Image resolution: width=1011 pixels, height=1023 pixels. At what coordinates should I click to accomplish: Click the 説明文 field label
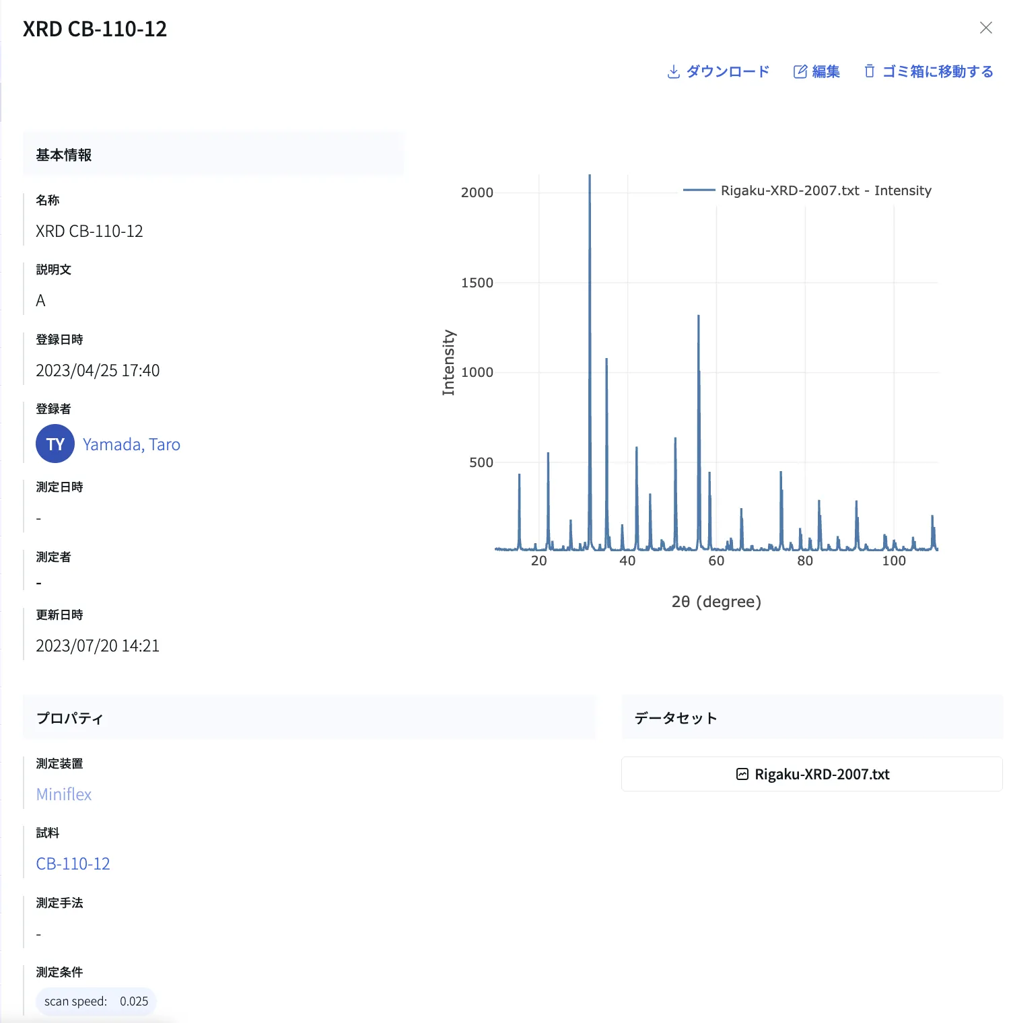pos(53,269)
